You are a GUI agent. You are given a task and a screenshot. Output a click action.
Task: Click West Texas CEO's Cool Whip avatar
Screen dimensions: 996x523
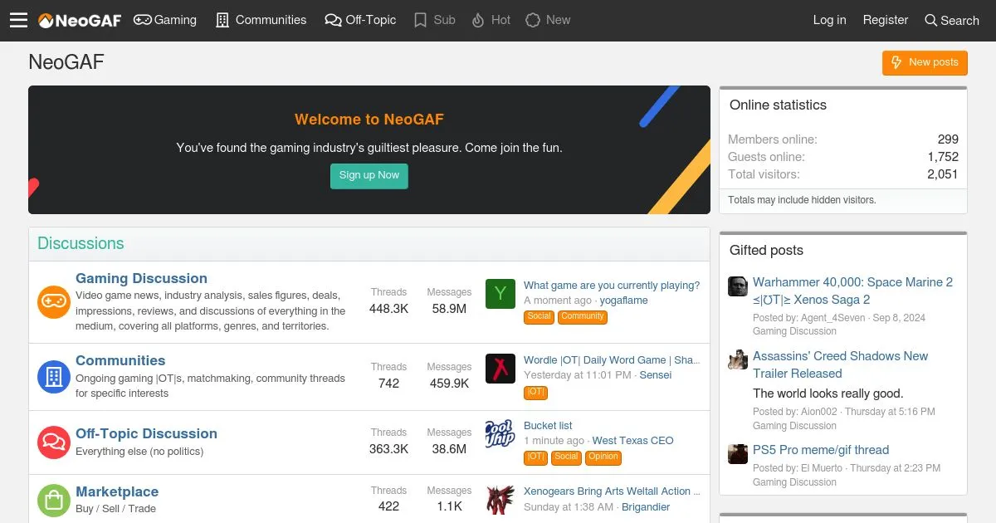pos(500,433)
